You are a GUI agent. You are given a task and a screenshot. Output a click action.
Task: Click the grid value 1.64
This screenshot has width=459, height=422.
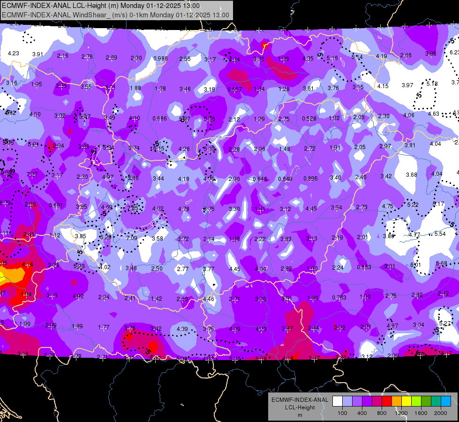tap(259, 89)
